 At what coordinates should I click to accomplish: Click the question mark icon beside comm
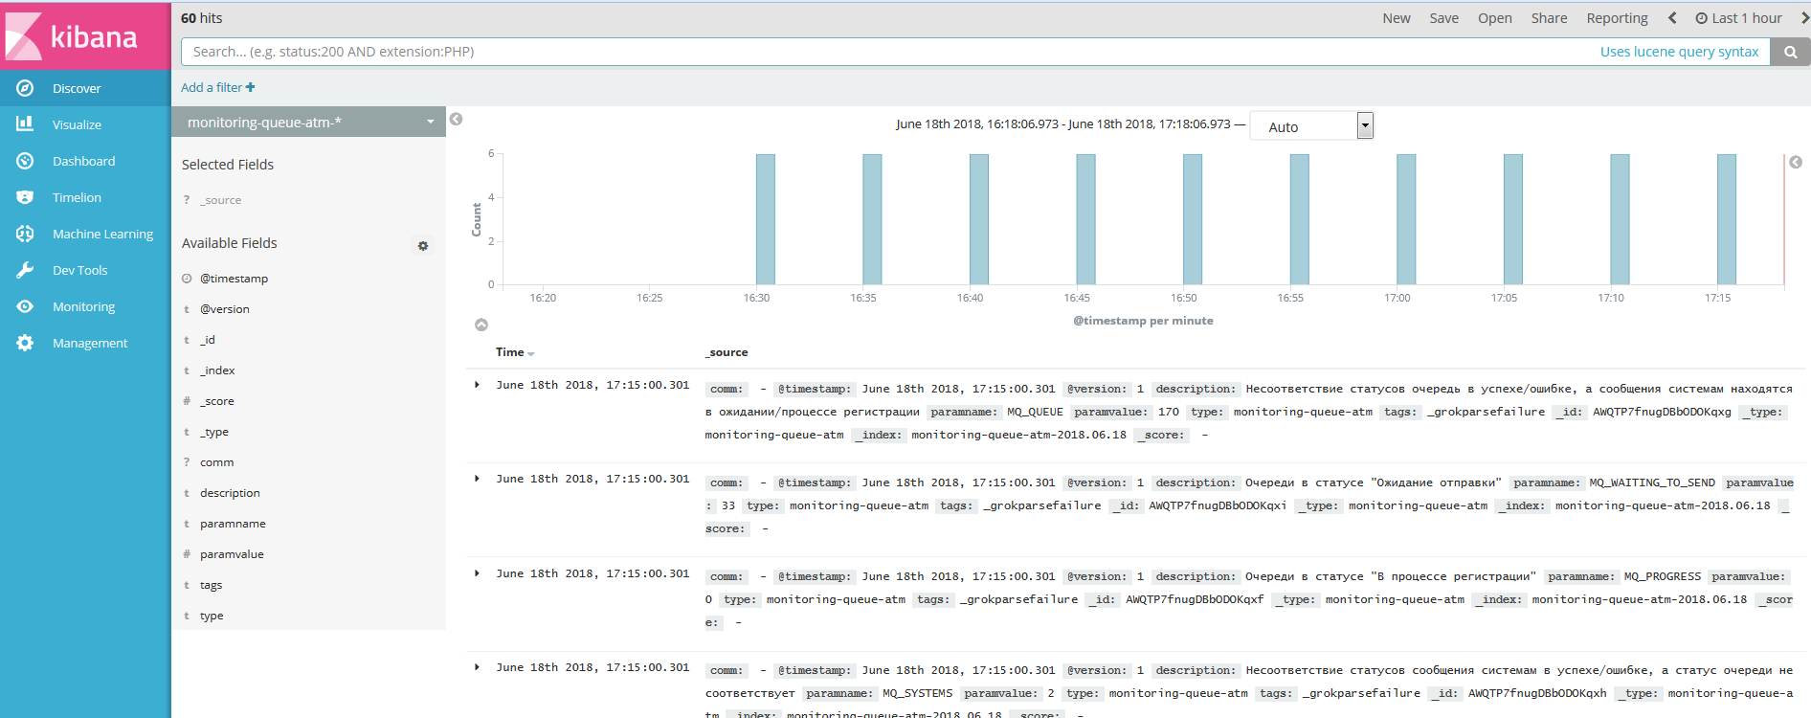(187, 462)
